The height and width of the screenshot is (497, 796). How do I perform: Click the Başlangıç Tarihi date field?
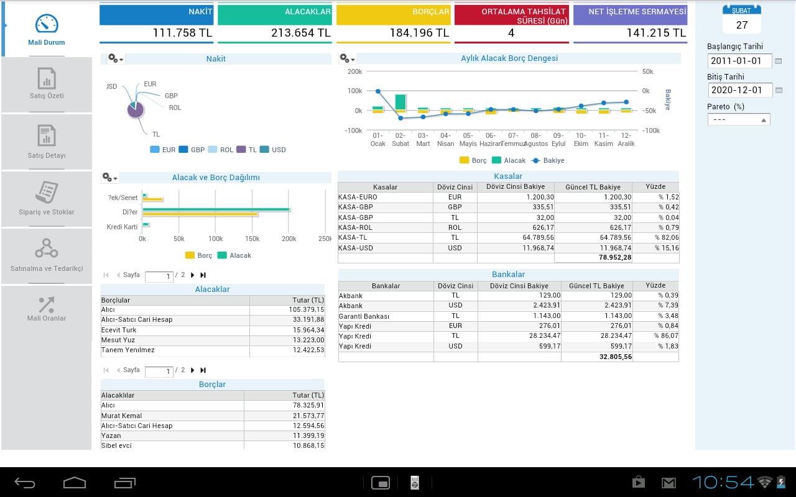pos(739,61)
